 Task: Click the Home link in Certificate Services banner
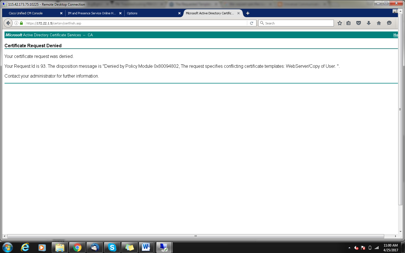tap(395, 35)
